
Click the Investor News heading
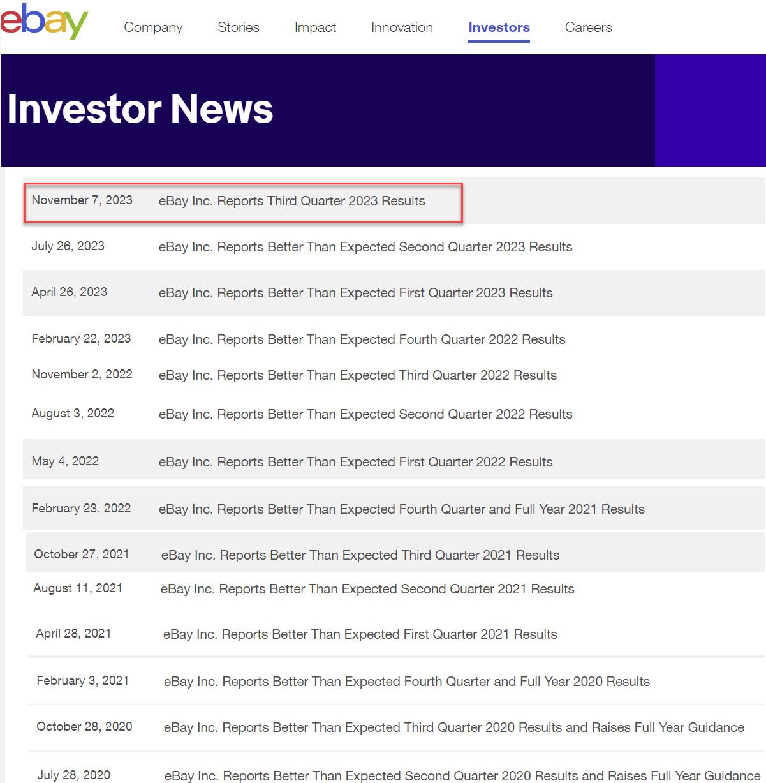140,109
